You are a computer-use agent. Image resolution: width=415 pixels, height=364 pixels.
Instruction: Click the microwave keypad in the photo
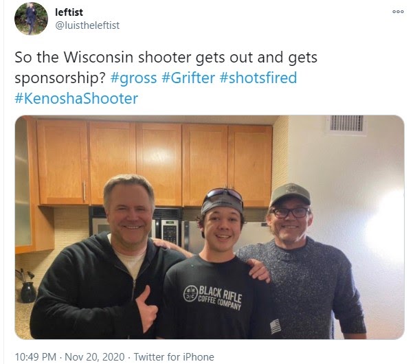(x=170, y=231)
